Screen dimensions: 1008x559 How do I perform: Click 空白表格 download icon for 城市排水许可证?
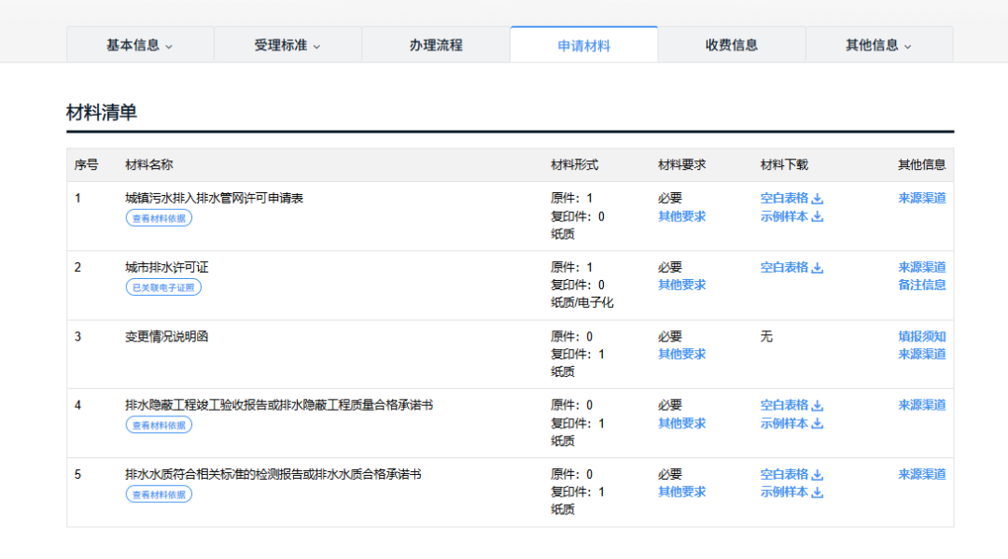pyautogui.click(x=818, y=268)
